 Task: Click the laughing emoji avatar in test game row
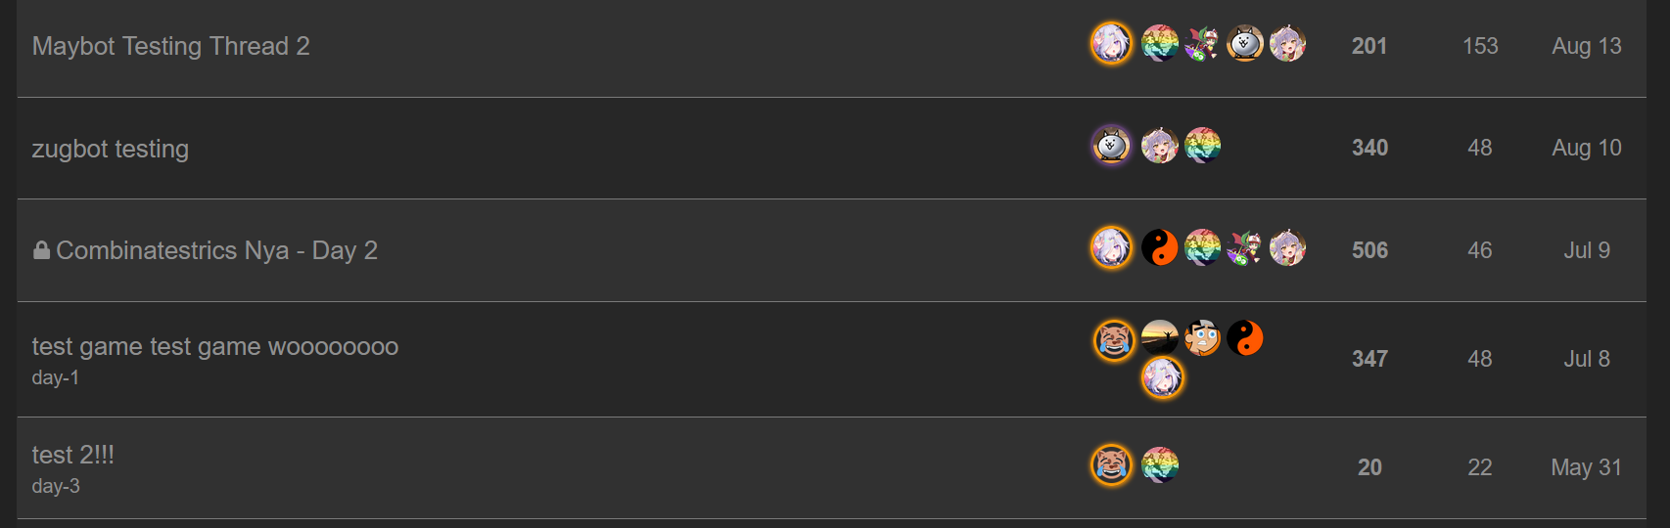(1114, 339)
